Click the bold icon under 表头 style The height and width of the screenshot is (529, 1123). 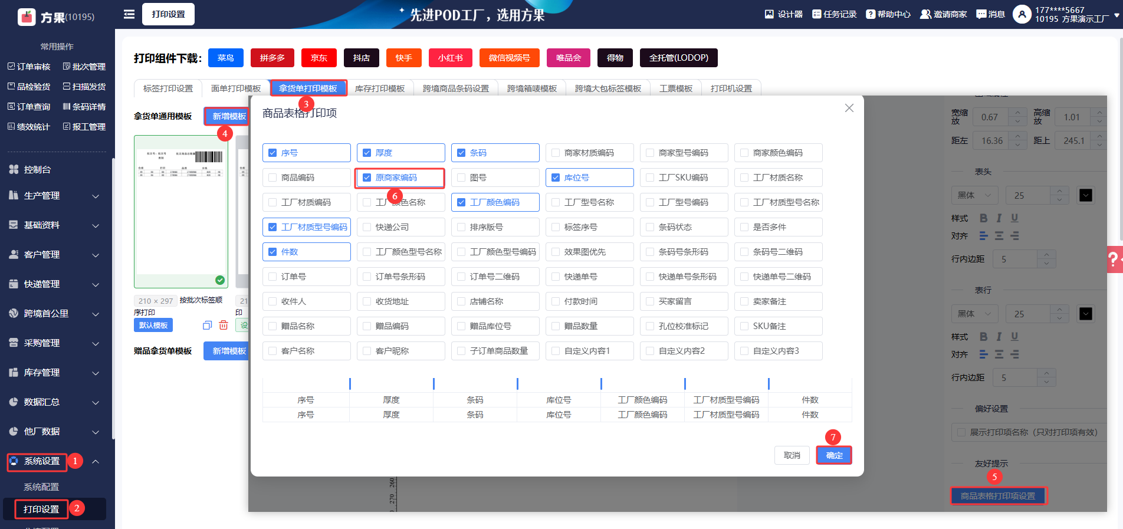coord(983,218)
